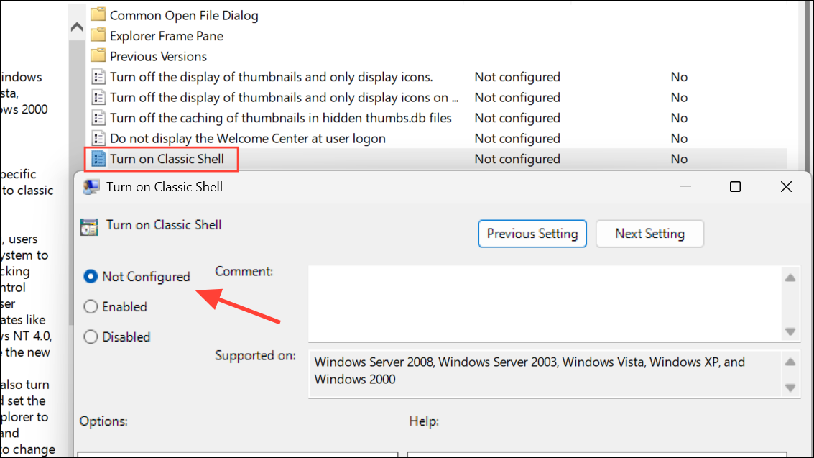Screen dimensions: 814x458
Task: Click the policy icon beside the dialog heading
Action: (x=89, y=226)
